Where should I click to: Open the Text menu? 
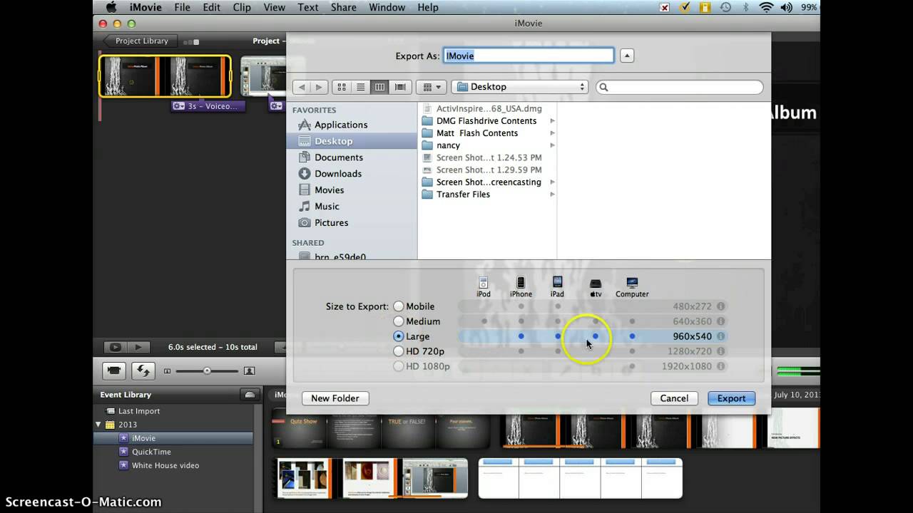click(307, 7)
